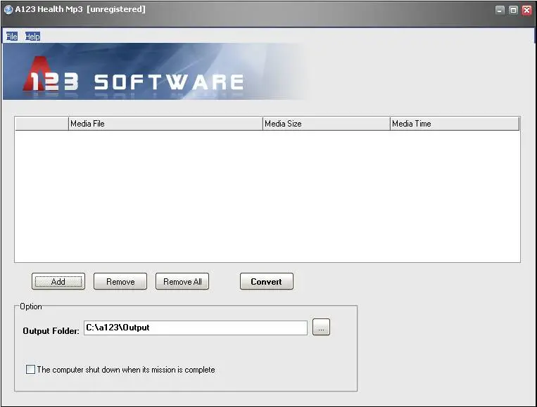Click the Output Folder path field
The height and width of the screenshot is (407, 537).
coord(196,328)
